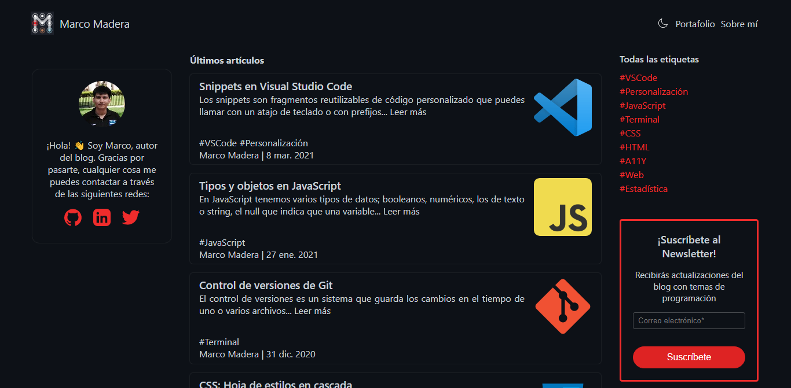Toggle dark mode with the moon icon

coord(662,23)
